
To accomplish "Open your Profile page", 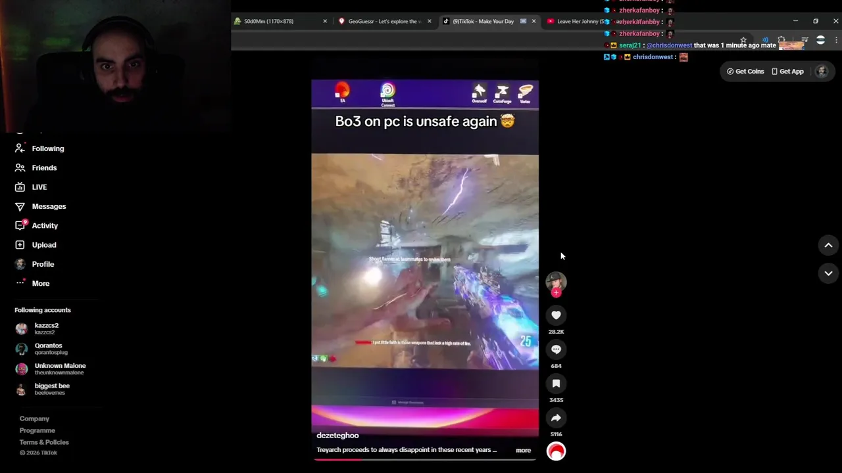I will coord(34,264).
